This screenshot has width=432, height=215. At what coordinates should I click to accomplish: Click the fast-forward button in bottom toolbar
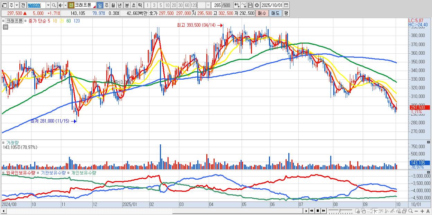pyautogui.click(x=323, y=211)
